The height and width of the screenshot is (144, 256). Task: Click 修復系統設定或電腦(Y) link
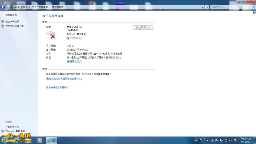[x=58, y=87]
